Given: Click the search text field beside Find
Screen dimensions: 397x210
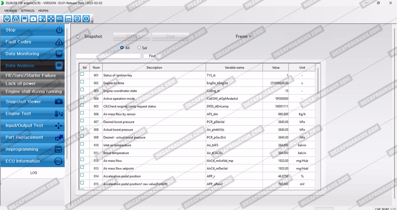Looking at the screenshot, I should point(108,56).
